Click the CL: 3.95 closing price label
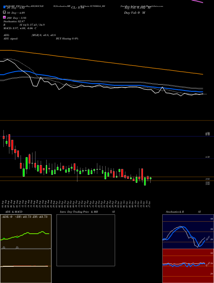The height and width of the screenshot is (283, 214). (x=77, y=8)
